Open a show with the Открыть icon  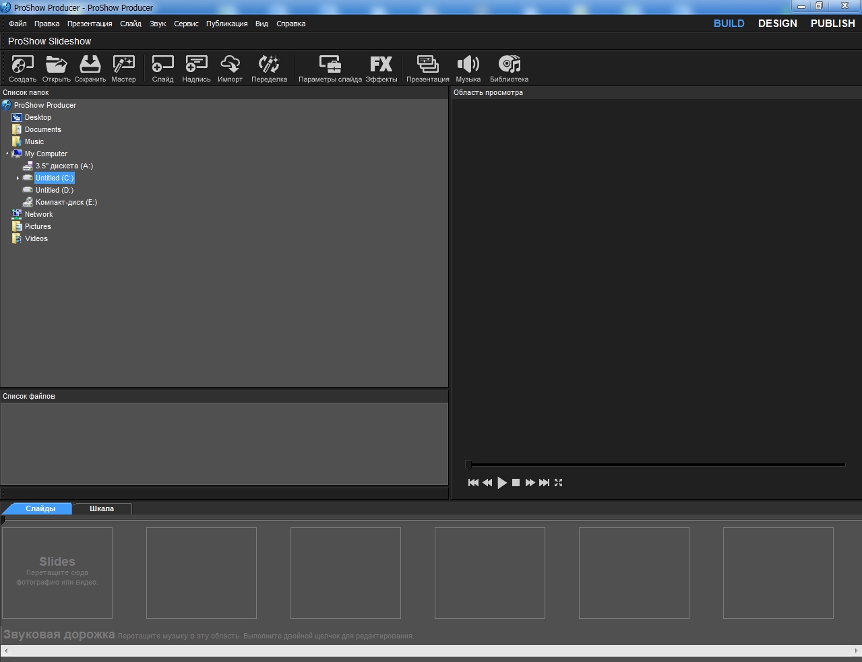click(x=56, y=69)
